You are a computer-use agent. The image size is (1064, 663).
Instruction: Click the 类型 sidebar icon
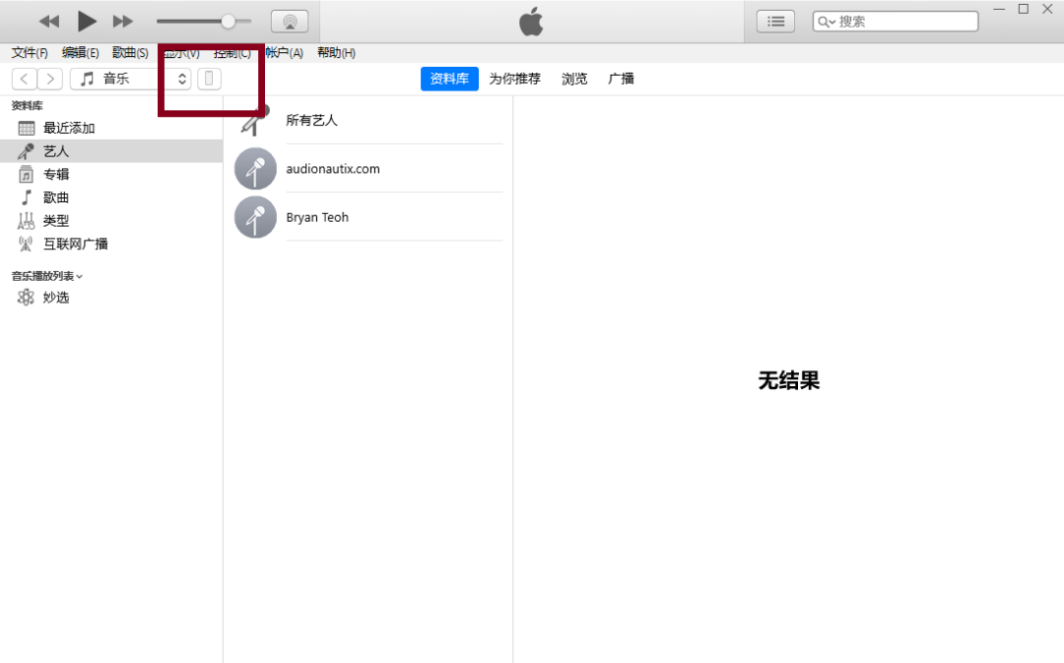point(25,220)
